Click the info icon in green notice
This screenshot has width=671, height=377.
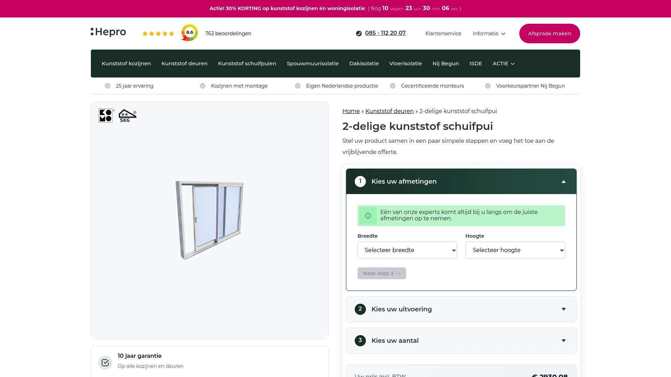pos(368,216)
